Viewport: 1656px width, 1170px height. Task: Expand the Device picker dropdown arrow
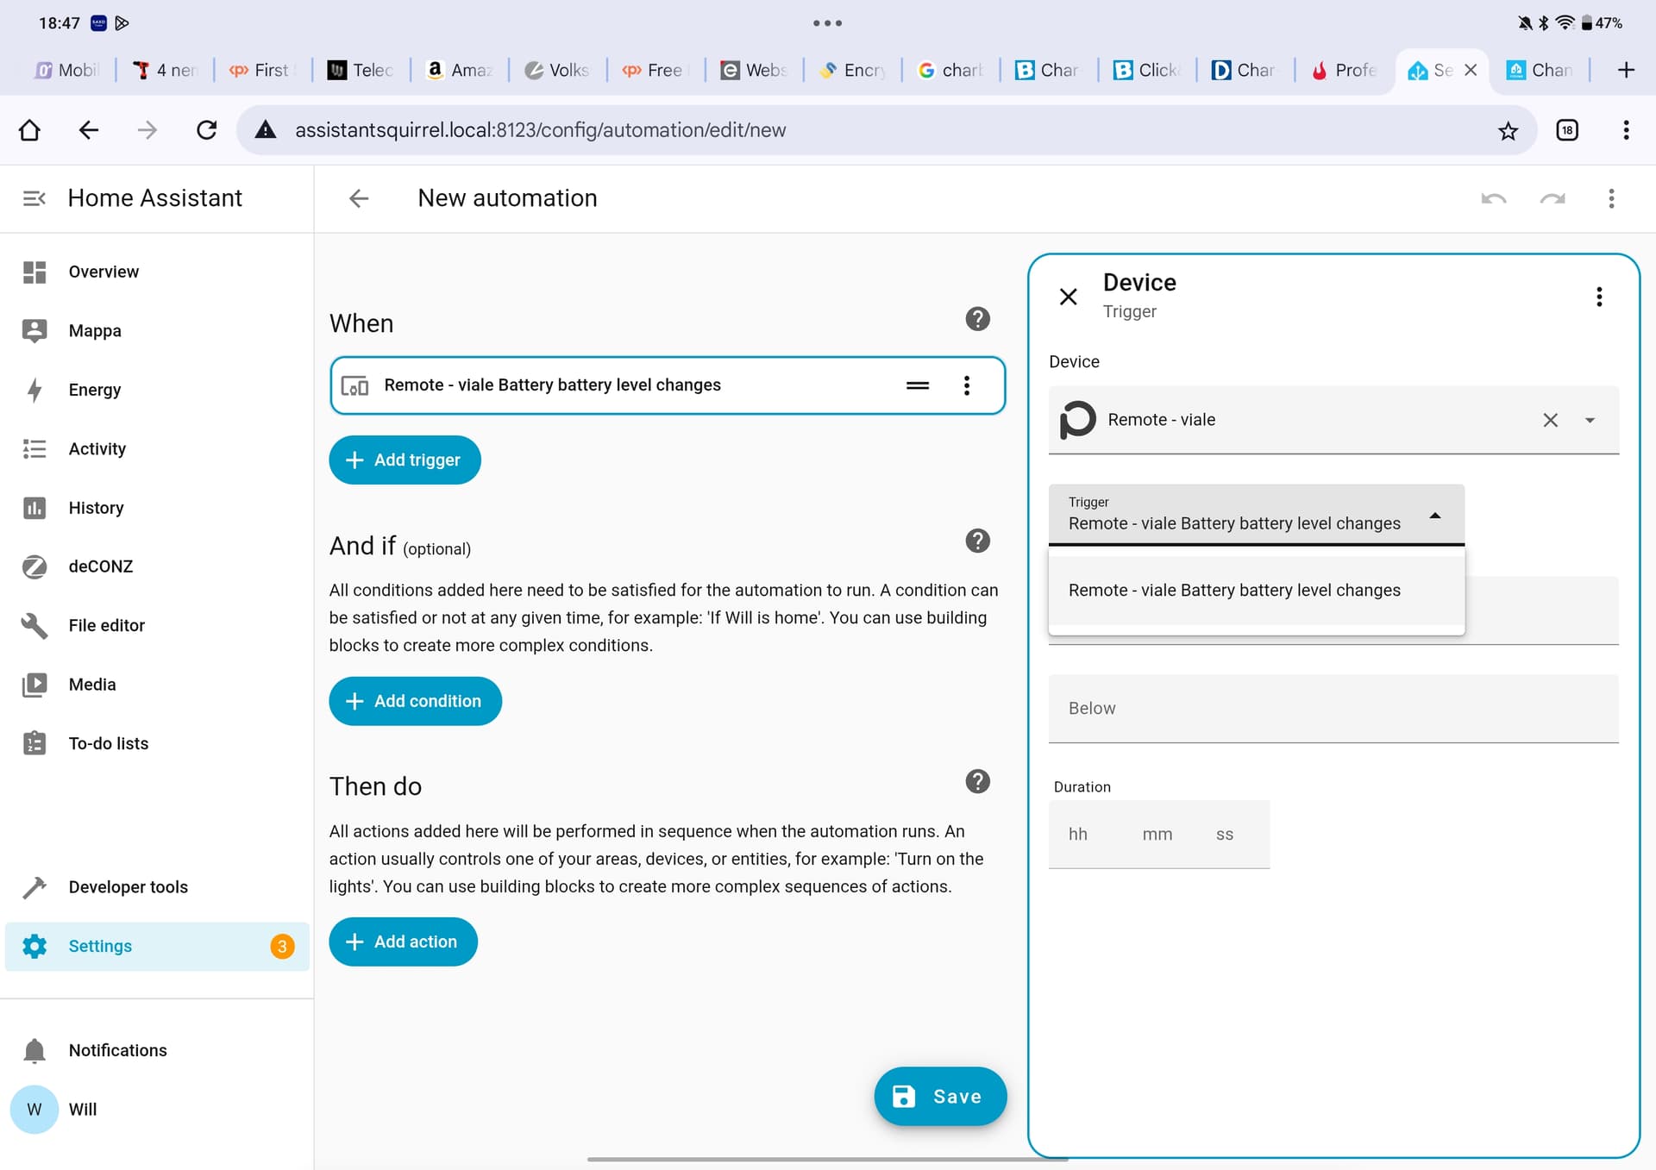coord(1589,420)
